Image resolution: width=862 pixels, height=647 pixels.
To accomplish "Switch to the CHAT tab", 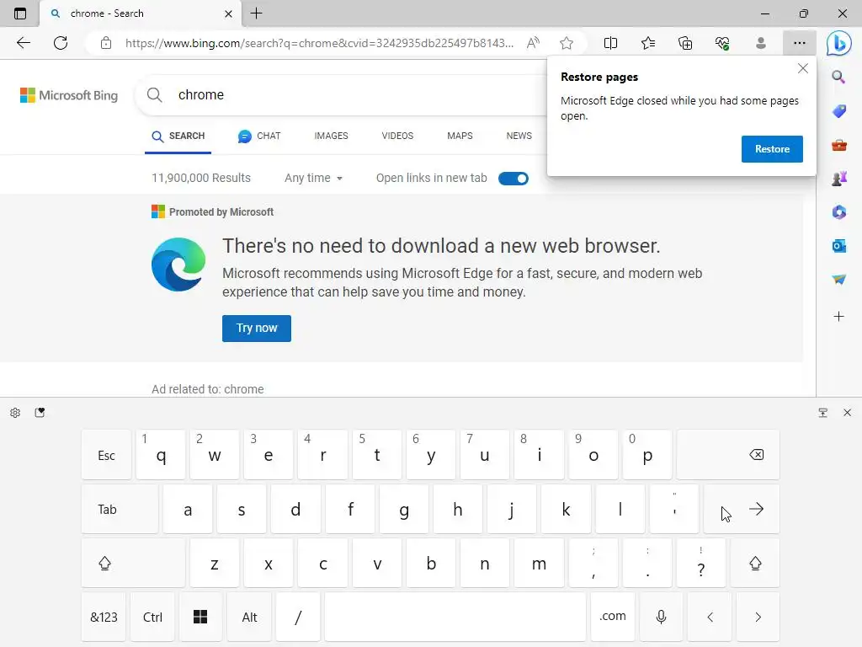I will click(x=259, y=136).
